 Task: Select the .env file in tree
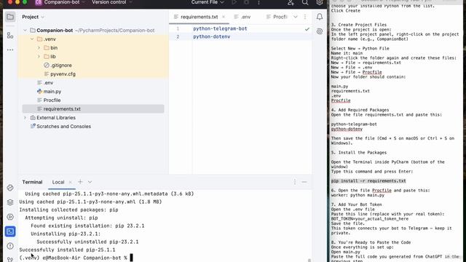(45, 83)
